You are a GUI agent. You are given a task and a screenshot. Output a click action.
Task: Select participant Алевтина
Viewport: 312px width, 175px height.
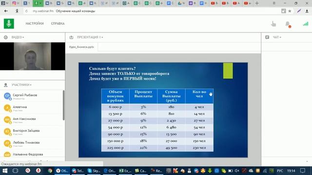(x=31, y=108)
